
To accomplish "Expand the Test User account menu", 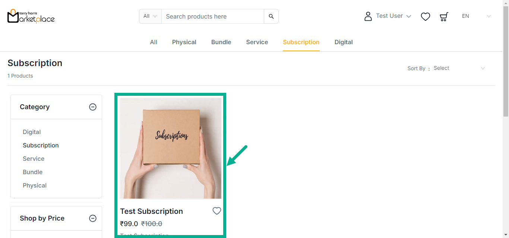I will click(x=393, y=16).
